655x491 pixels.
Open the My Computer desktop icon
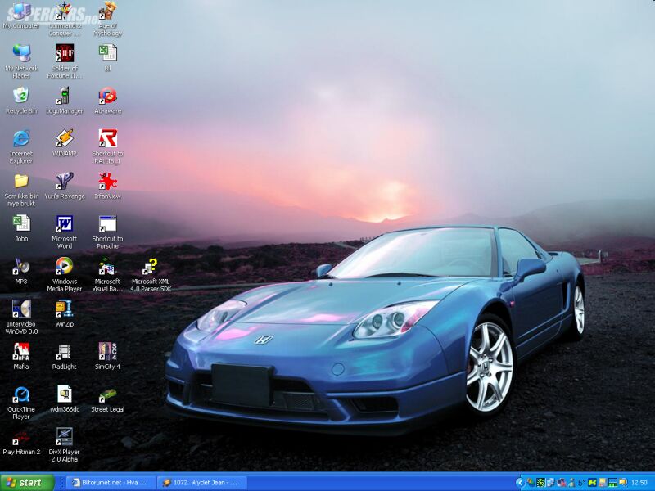click(21, 11)
